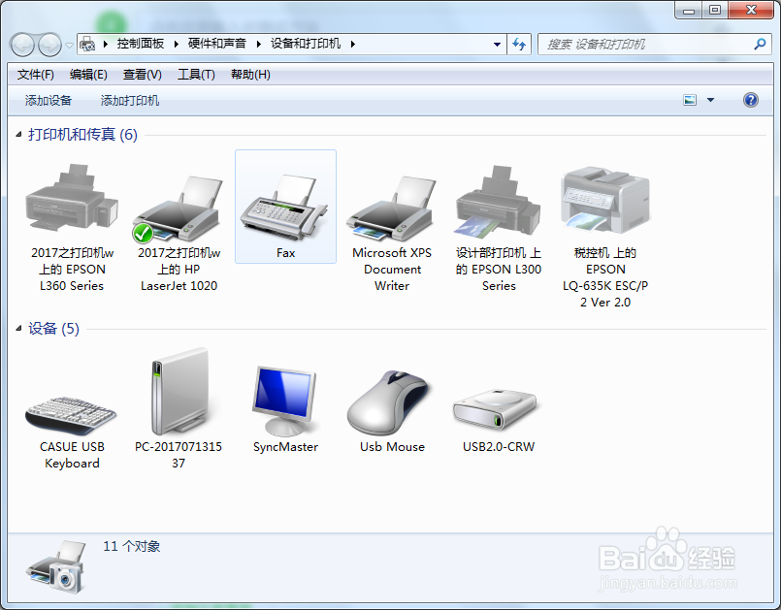Select the USB2.0-CRW drive icon
This screenshot has height=610, width=781.
click(x=495, y=410)
